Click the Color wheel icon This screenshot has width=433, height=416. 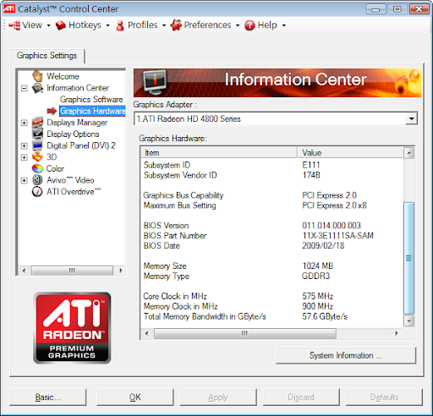37,168
